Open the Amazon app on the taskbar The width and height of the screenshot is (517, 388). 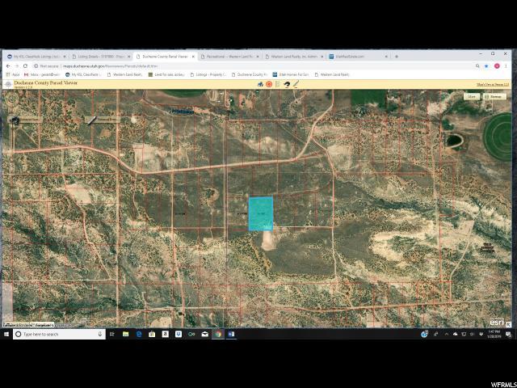(x=165, y=334)
